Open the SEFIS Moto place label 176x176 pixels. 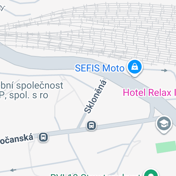click(100, 68)
